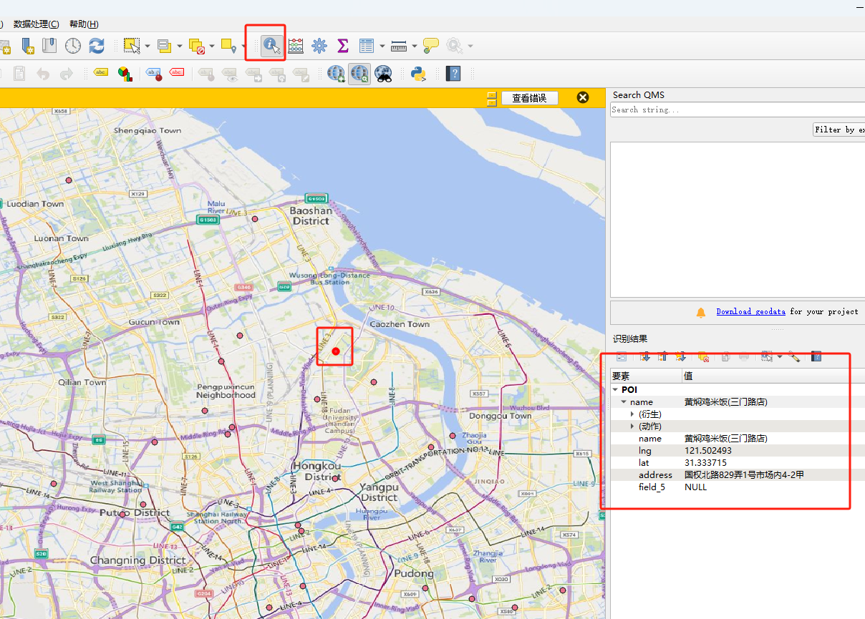Collapse the POI tree node

(x=615, y=390)
